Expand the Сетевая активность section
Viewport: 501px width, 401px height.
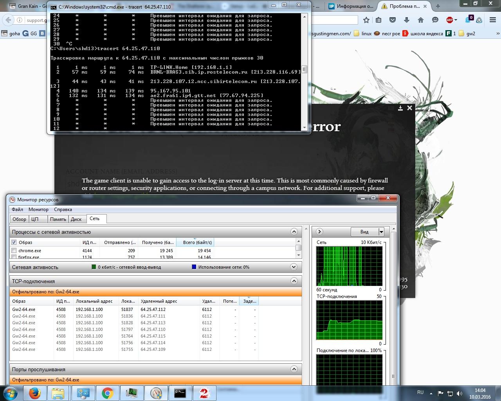294,267
